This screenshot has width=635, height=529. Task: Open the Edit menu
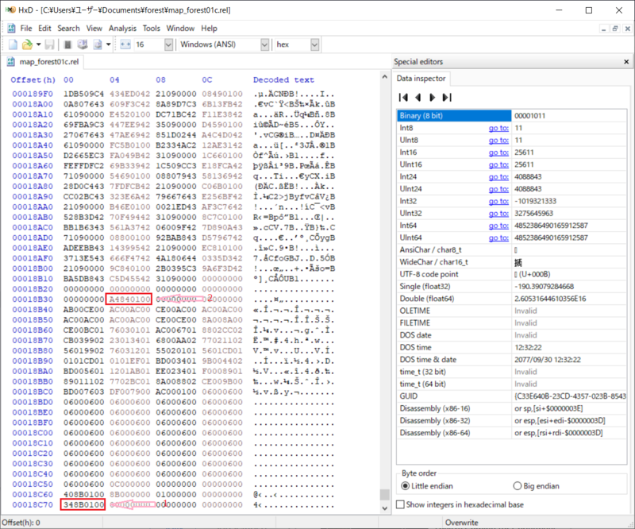pyautogui.click(x=44, y=29)
